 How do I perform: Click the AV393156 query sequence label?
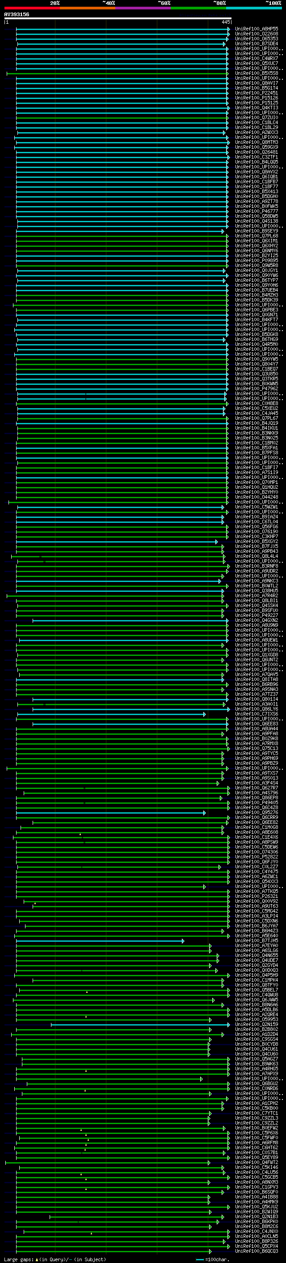(17, 14)
